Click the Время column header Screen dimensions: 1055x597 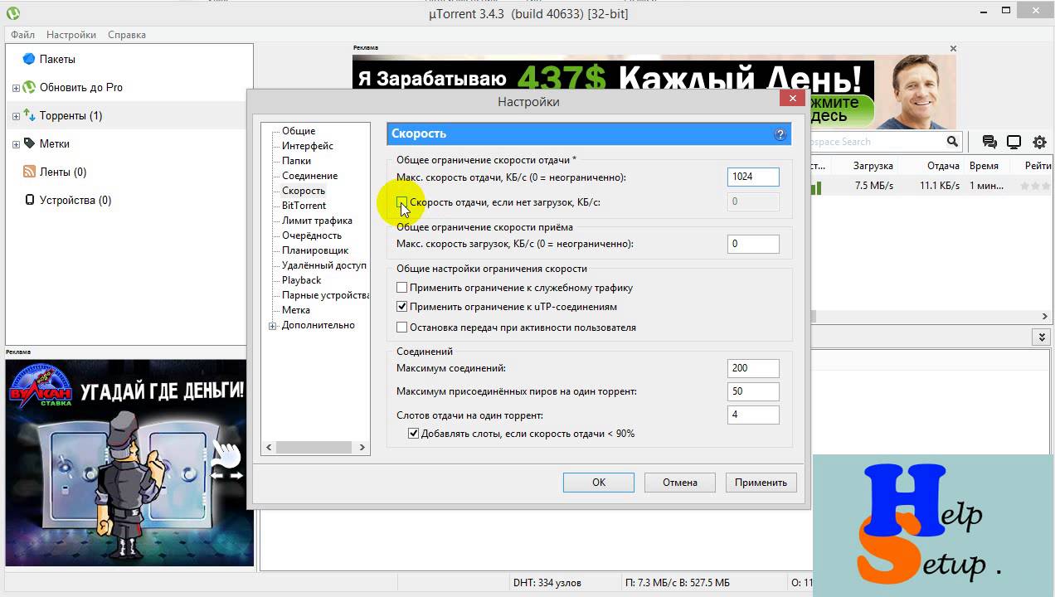coord(984,166)
